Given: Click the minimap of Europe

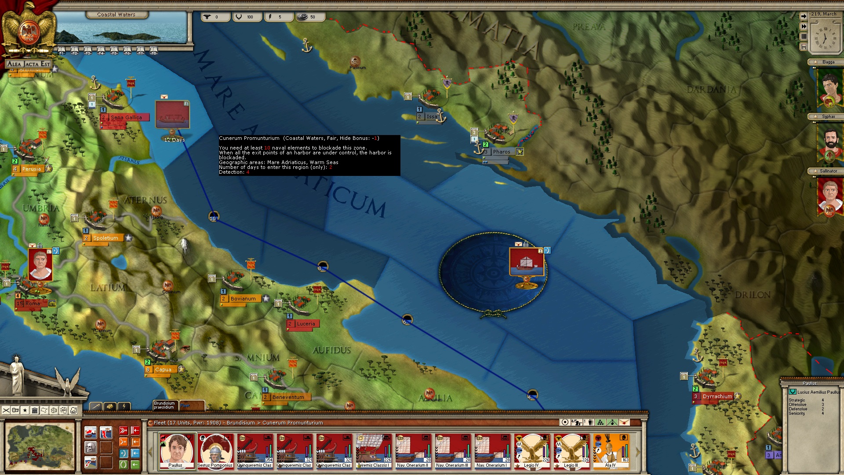Looking at the screenshot, I should click(x=40, y=446).
